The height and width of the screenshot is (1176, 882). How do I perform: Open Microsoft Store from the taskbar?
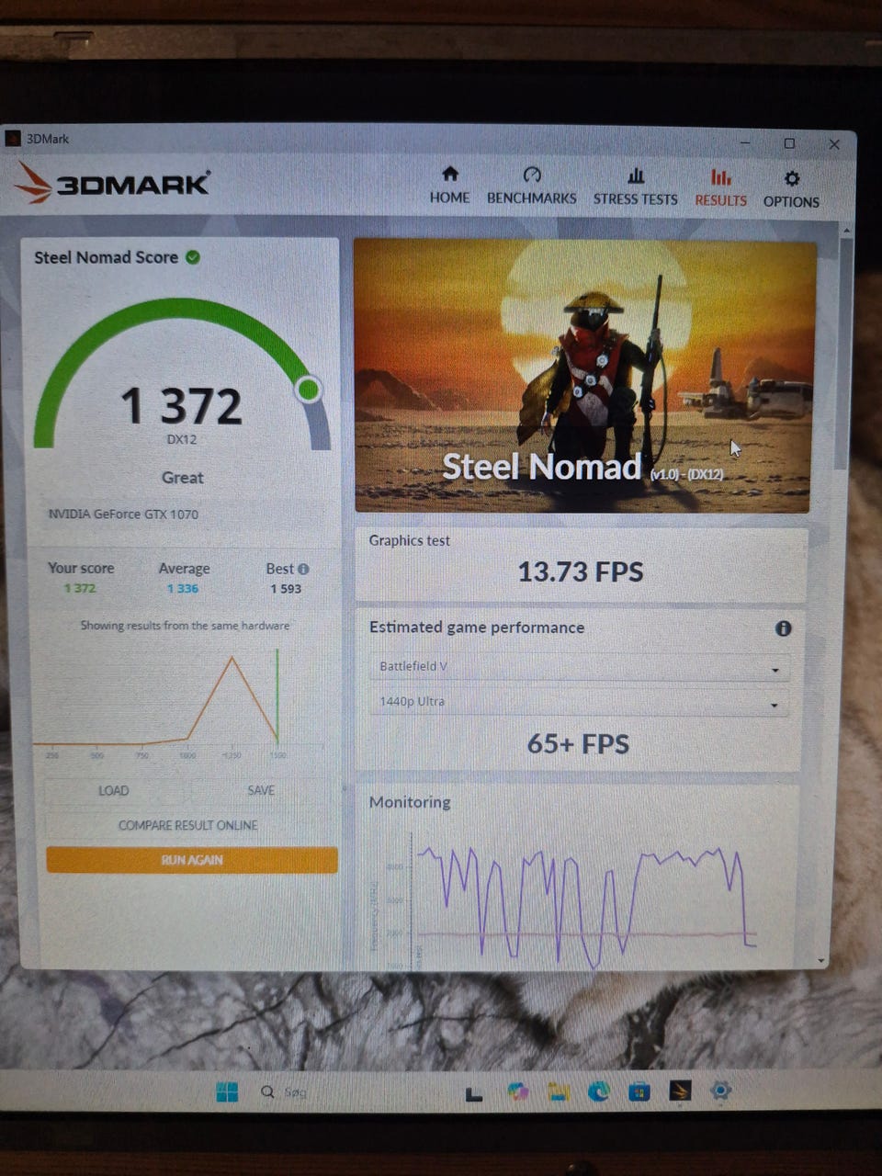pyautogui.click(x=639, y=1091)
